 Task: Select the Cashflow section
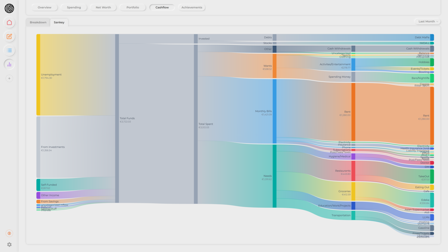pos(162,7)
